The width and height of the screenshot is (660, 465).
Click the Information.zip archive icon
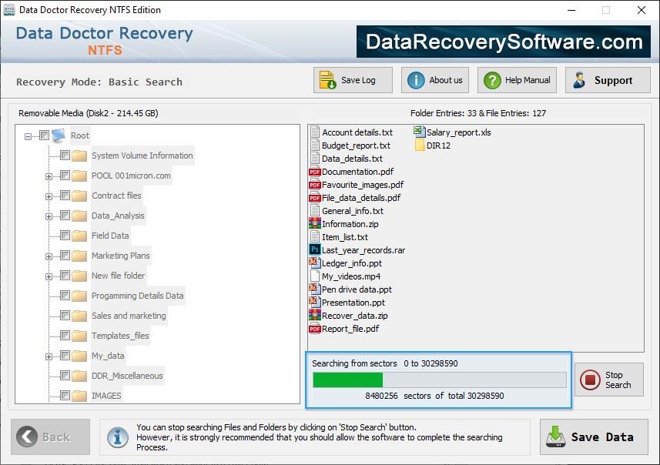(x=315, y=223)
